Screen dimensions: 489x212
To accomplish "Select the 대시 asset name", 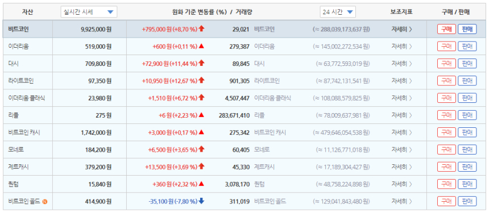I will tap(14, 64).
